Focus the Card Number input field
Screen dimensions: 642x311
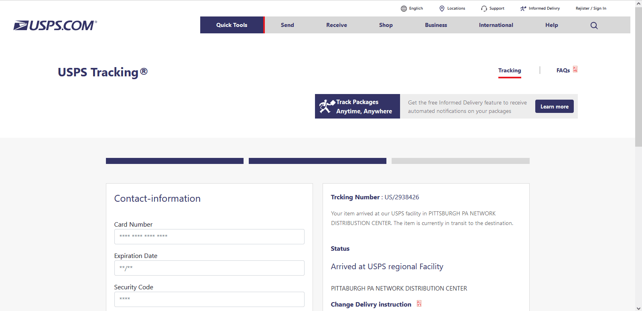pyautogui.click(x=209, y=237)
